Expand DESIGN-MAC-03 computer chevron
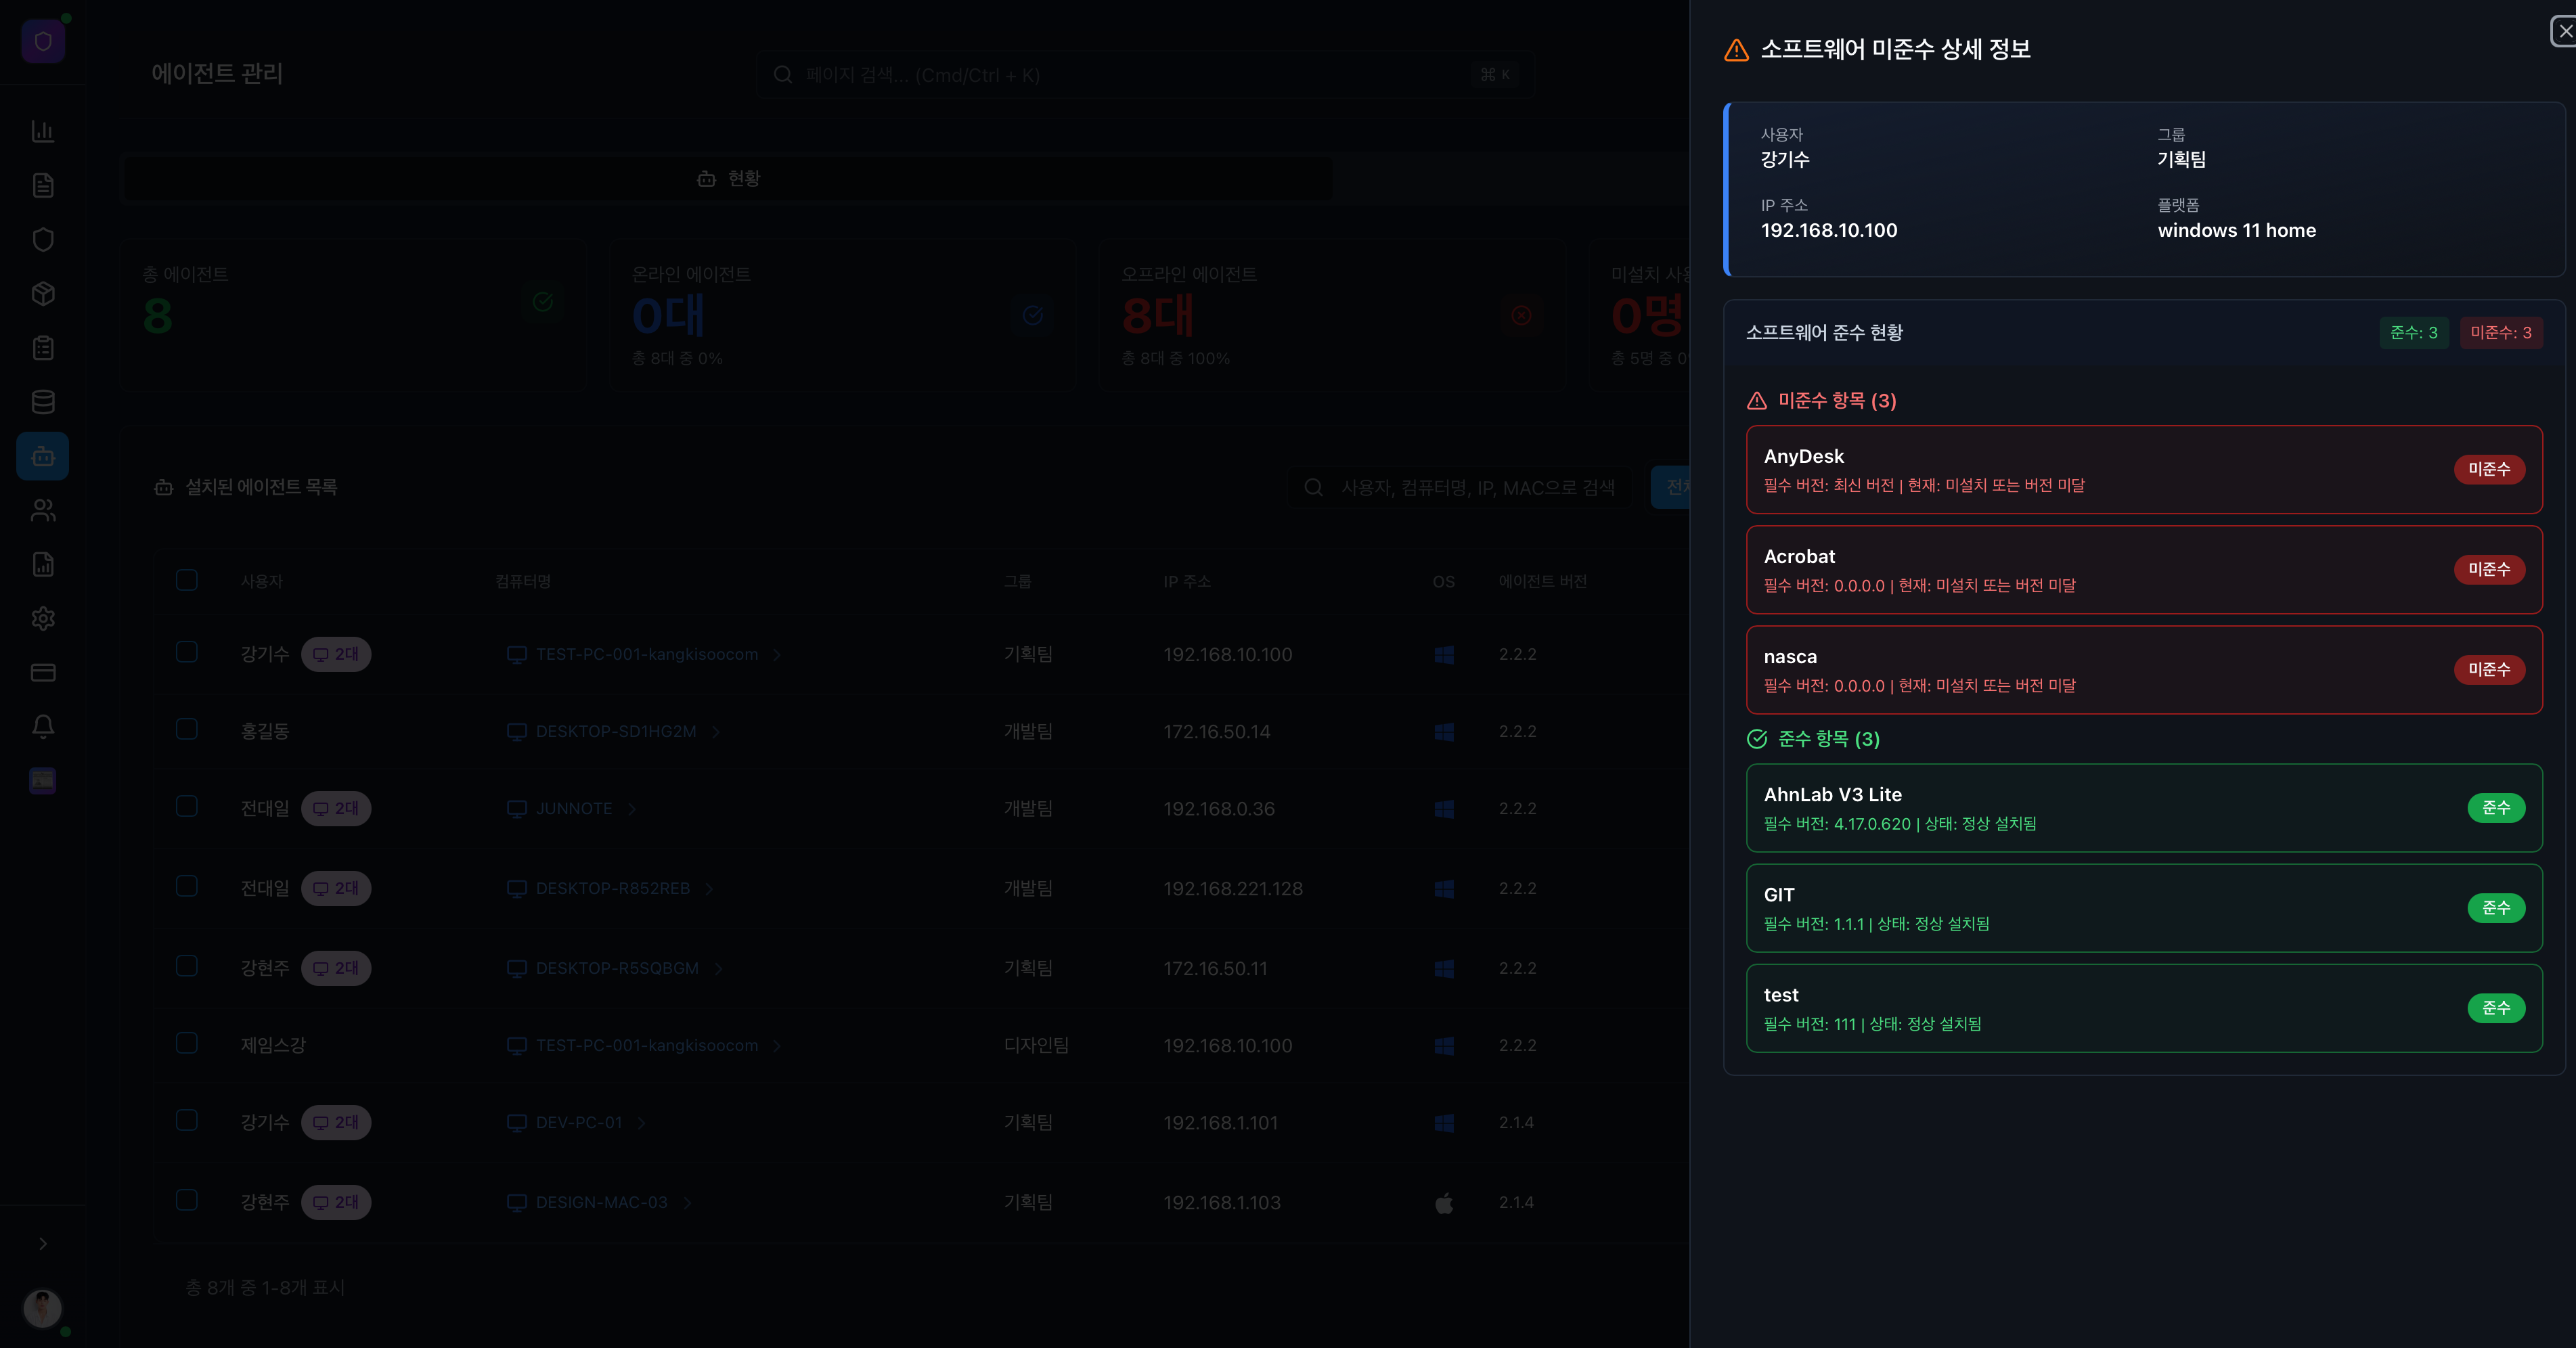Image resolution: width=2576 pixels, height=1348 pixels. [x=687, y=1203]
